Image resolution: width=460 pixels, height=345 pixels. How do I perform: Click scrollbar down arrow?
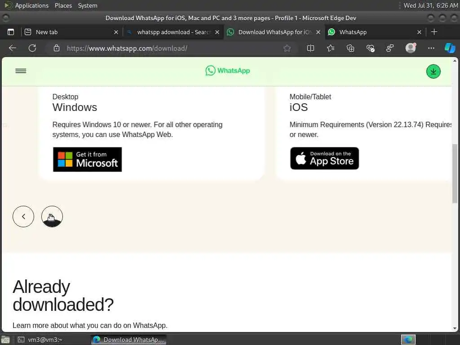455,328
